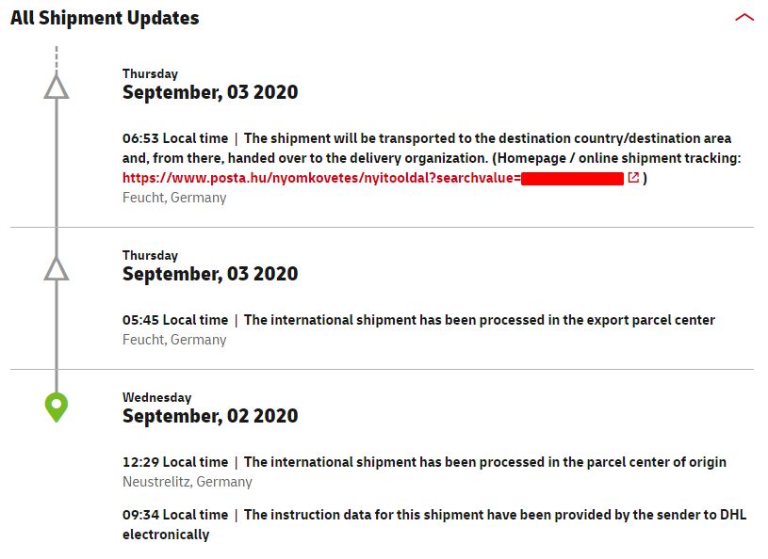
Task: Collapse the All Shipment Updates section chevron
Action: tap(743, 18)
